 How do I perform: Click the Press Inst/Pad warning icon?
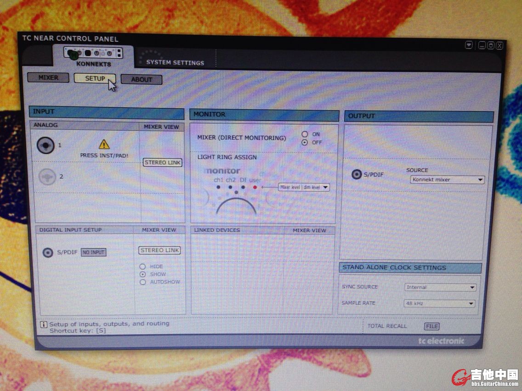click(x=104, y=144)
